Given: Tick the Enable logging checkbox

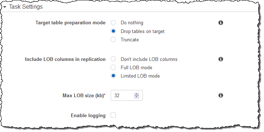Looking at the screenshot, I should pyautogui.click(x=113, y=115).
